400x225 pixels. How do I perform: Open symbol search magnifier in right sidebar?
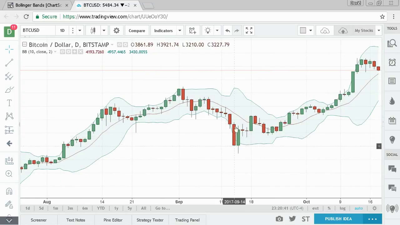[x=392, y=43]
